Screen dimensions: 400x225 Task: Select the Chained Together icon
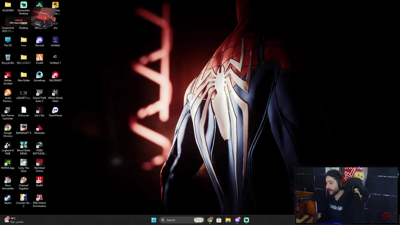pos(24,183)
